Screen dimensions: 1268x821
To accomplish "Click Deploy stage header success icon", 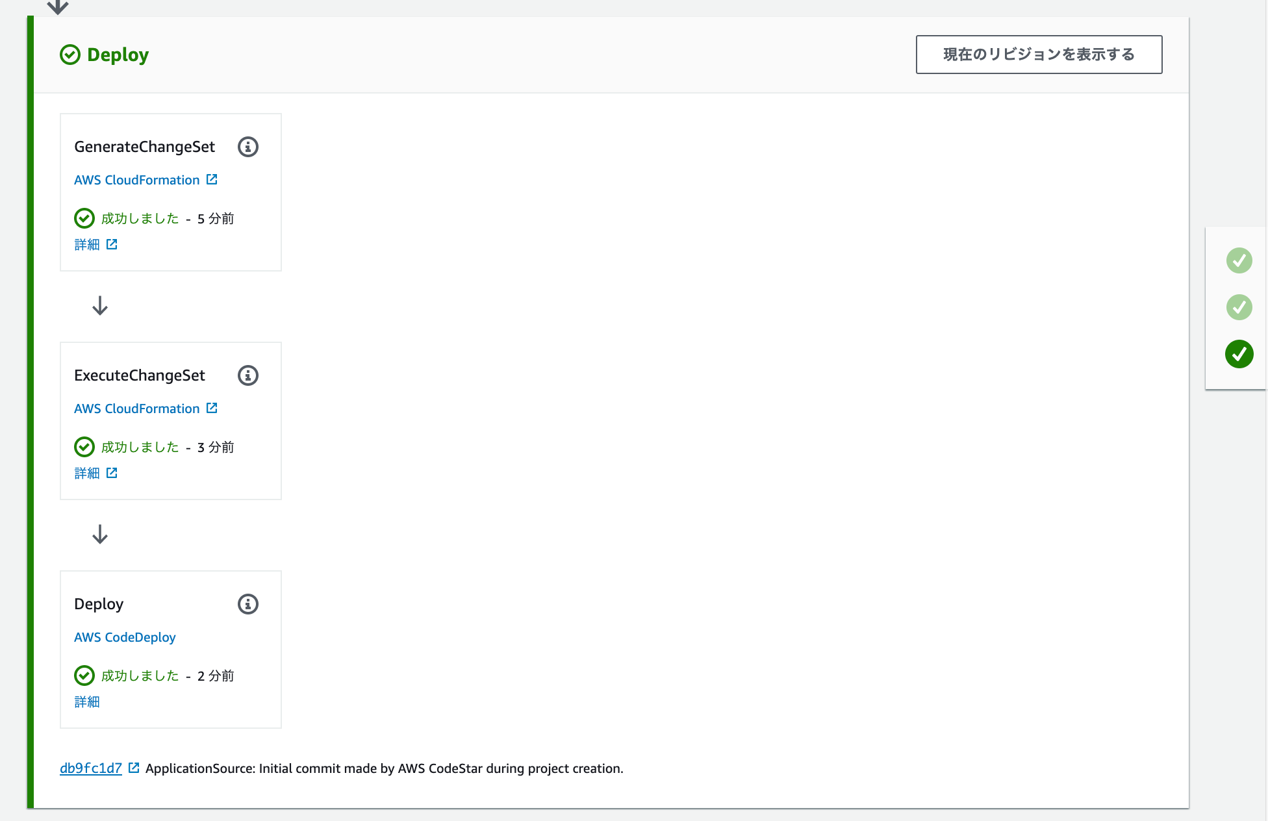I will point(70,55).
